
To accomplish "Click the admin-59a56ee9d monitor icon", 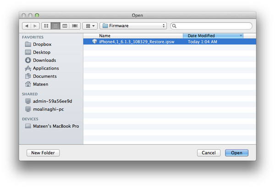I will 28,101.
